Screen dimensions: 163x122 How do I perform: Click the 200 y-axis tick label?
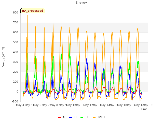tap(16, 72)
